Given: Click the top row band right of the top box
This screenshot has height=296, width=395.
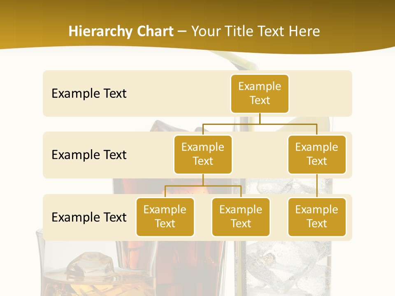Looking at the screenshot, I should [321, 93].
